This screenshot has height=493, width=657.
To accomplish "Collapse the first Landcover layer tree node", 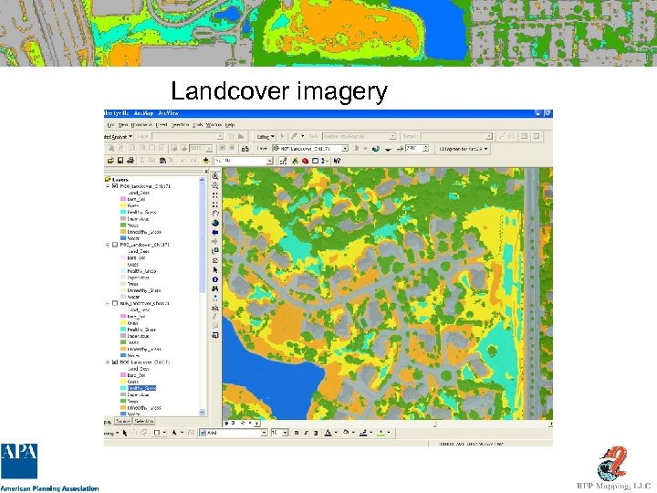I will (x=108, y=186).
